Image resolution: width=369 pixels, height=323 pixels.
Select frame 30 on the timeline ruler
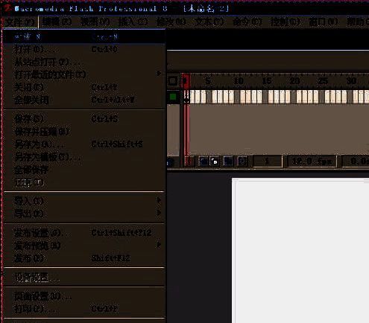[351, 81]
